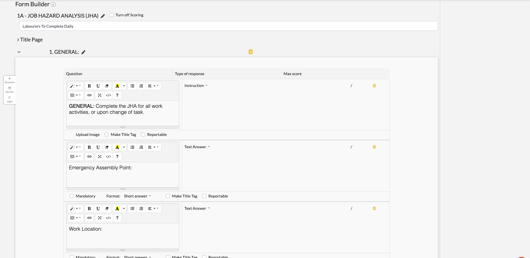This screenshot has height=258, width=530.
Task: Open code view in the GENERAL instruction editor
Action: pyautogui.click(x=108, y=95)
